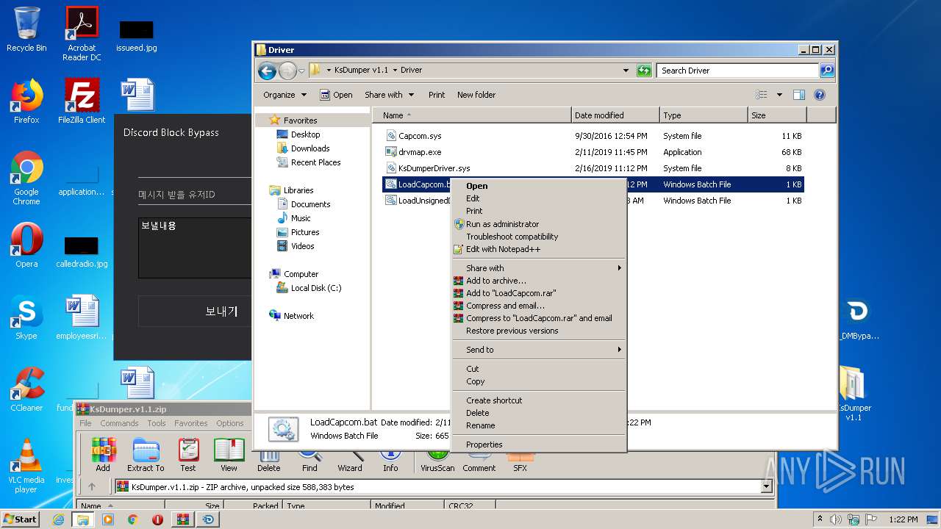Click the Print toolbar button in Explorer

click(x=437, y=95)
